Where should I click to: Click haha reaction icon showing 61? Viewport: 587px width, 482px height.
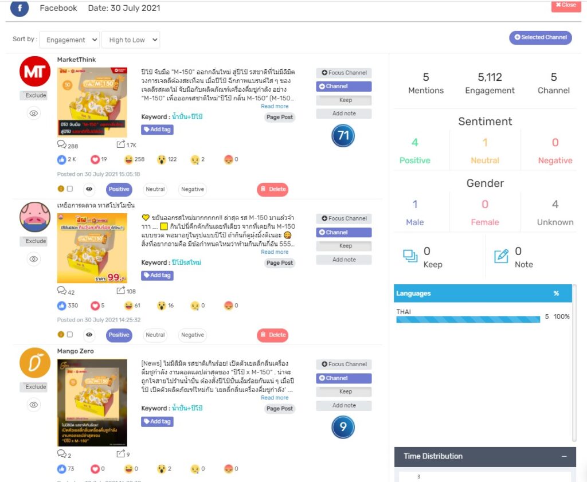128,305
